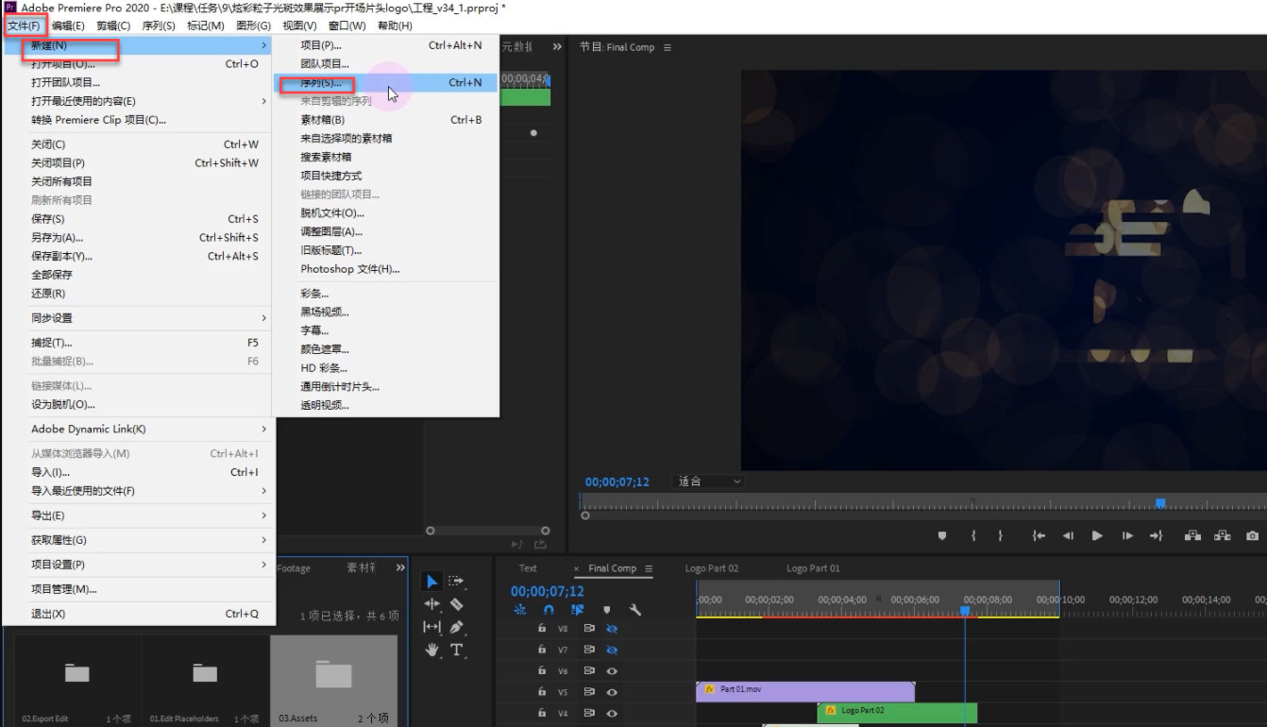Screen dimensions: 1267x727
Task: Open timeline display settings wrench
Action: (x=635, y=610)
